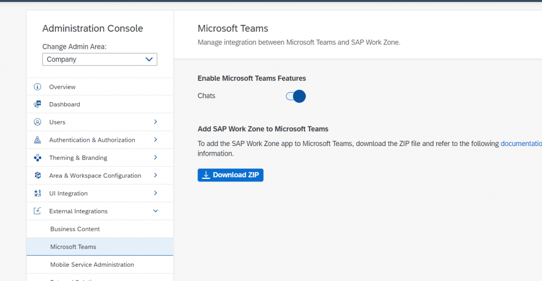Open Mobile Service Administration item
Viewport: 542px width, 281px height.
100,265
